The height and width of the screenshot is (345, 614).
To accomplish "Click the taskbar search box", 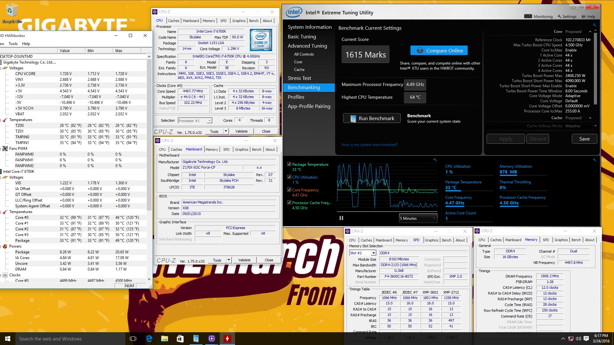I will [x=70, y=339].
